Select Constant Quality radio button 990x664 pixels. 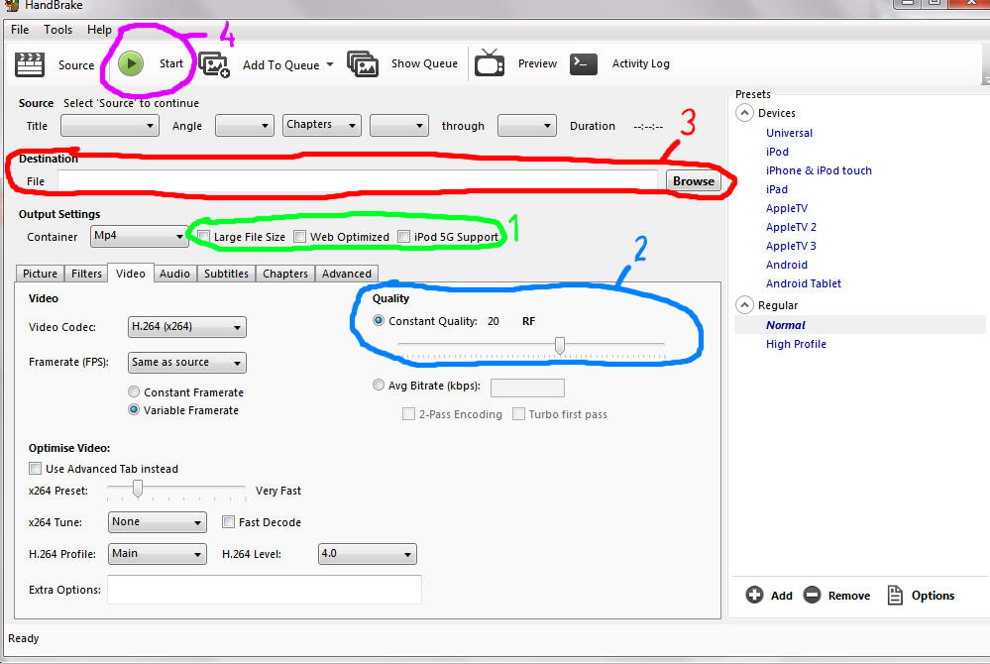(x=379, y=321)
